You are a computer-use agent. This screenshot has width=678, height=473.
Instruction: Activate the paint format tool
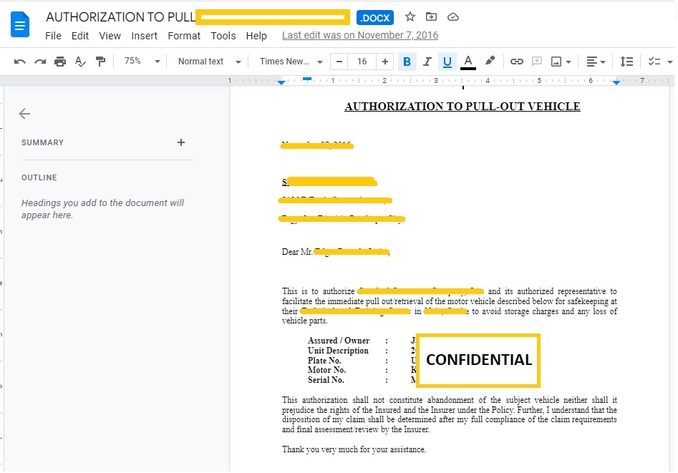click(x=101, y=62)
